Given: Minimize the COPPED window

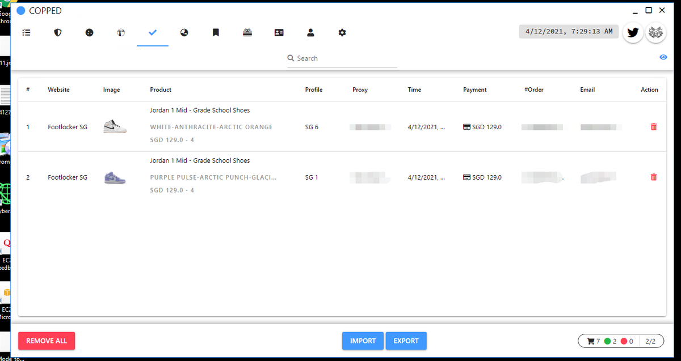Looking at the screenshot, I should 636,11.
